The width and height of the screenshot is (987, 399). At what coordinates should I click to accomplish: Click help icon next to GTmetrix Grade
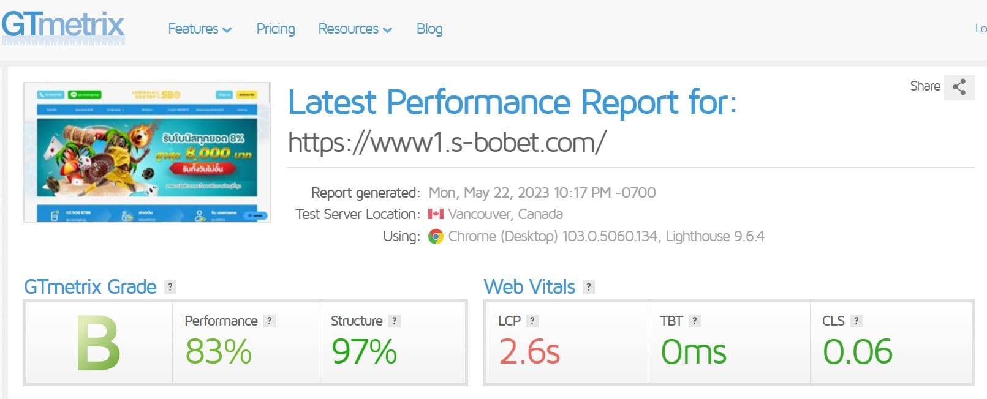[x=170, y=287]
